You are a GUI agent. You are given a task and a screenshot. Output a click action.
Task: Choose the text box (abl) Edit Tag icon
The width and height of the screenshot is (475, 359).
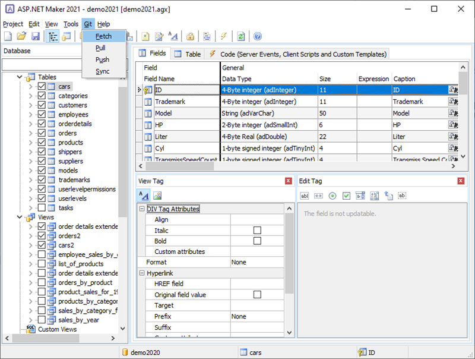click(305, 196)
